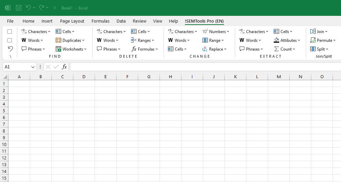Open the Permute dropdown
Viewport: 341px width, 182px height.
(x=323, y=40)
